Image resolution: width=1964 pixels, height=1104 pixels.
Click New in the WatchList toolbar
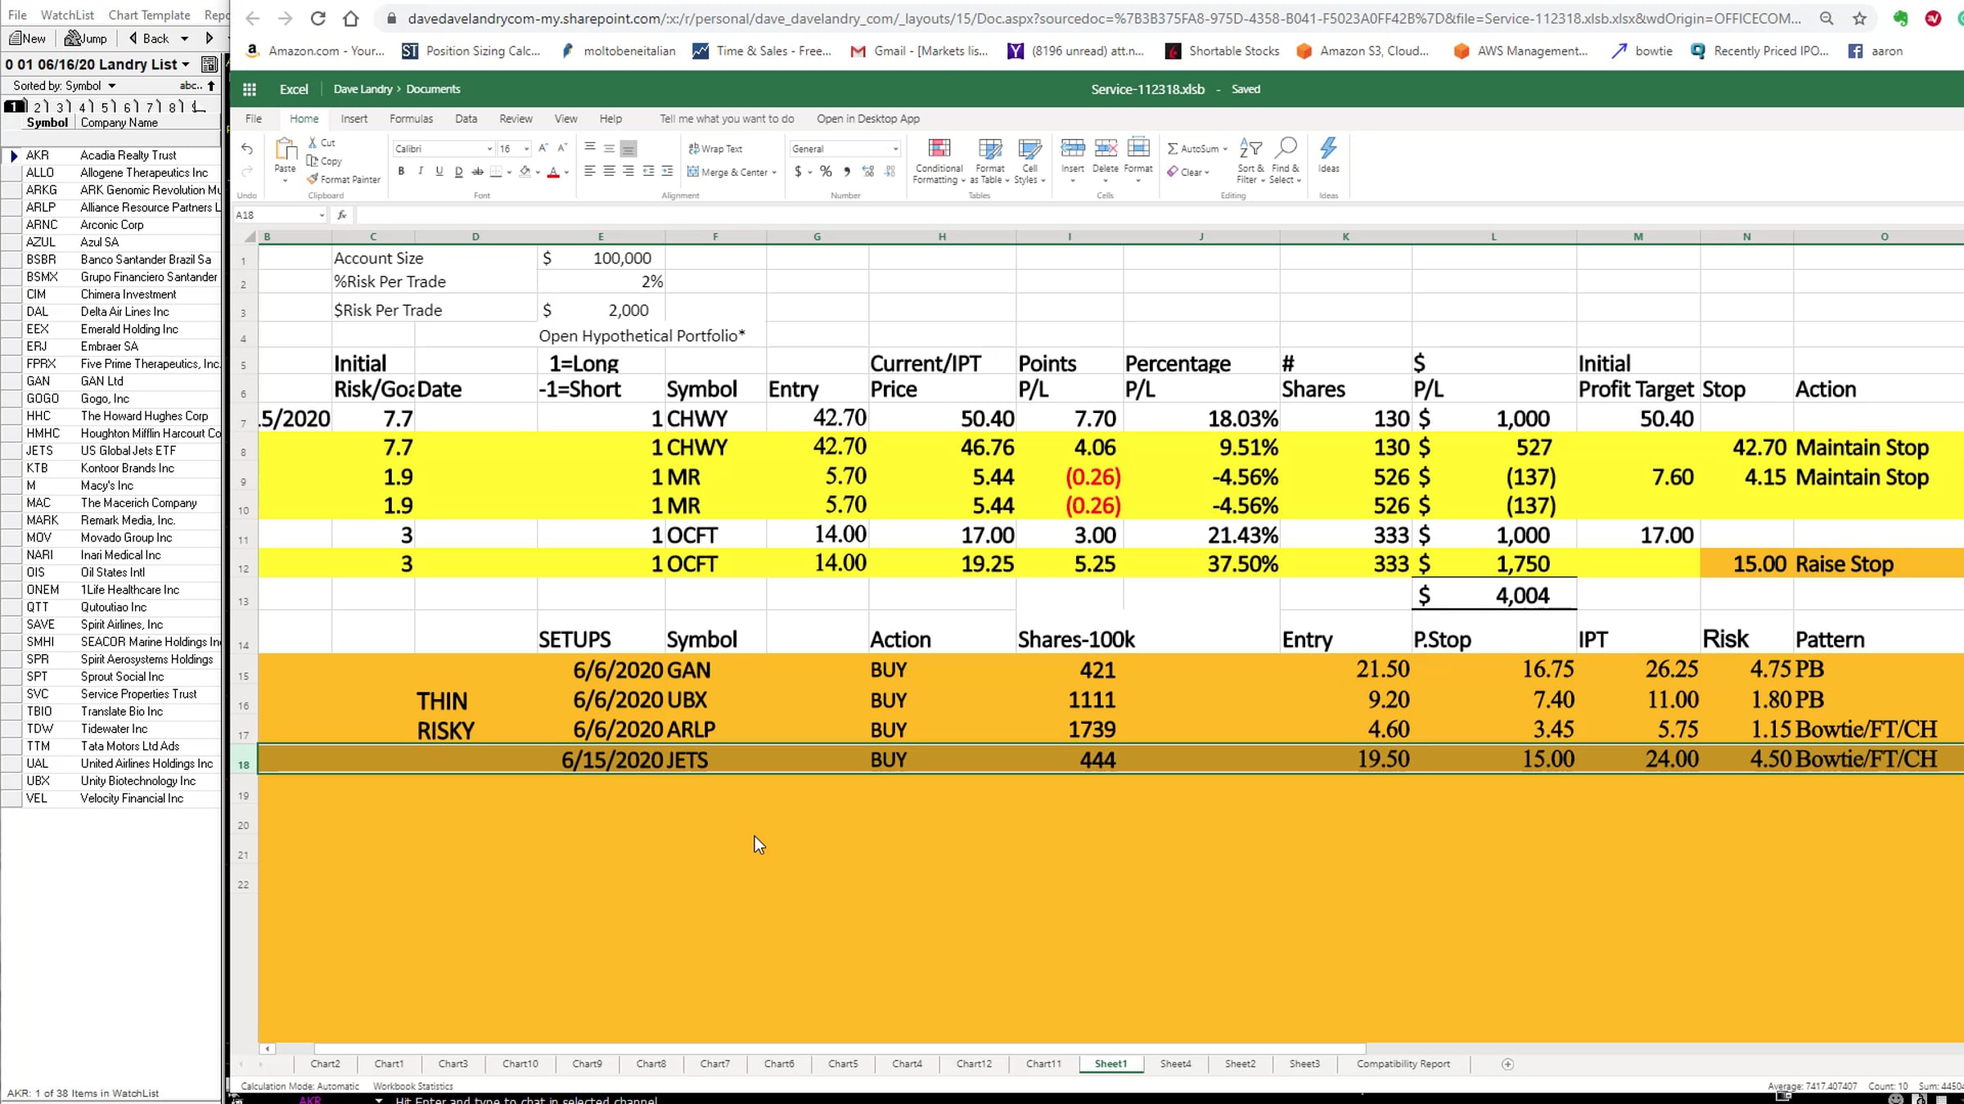[27, 38]
